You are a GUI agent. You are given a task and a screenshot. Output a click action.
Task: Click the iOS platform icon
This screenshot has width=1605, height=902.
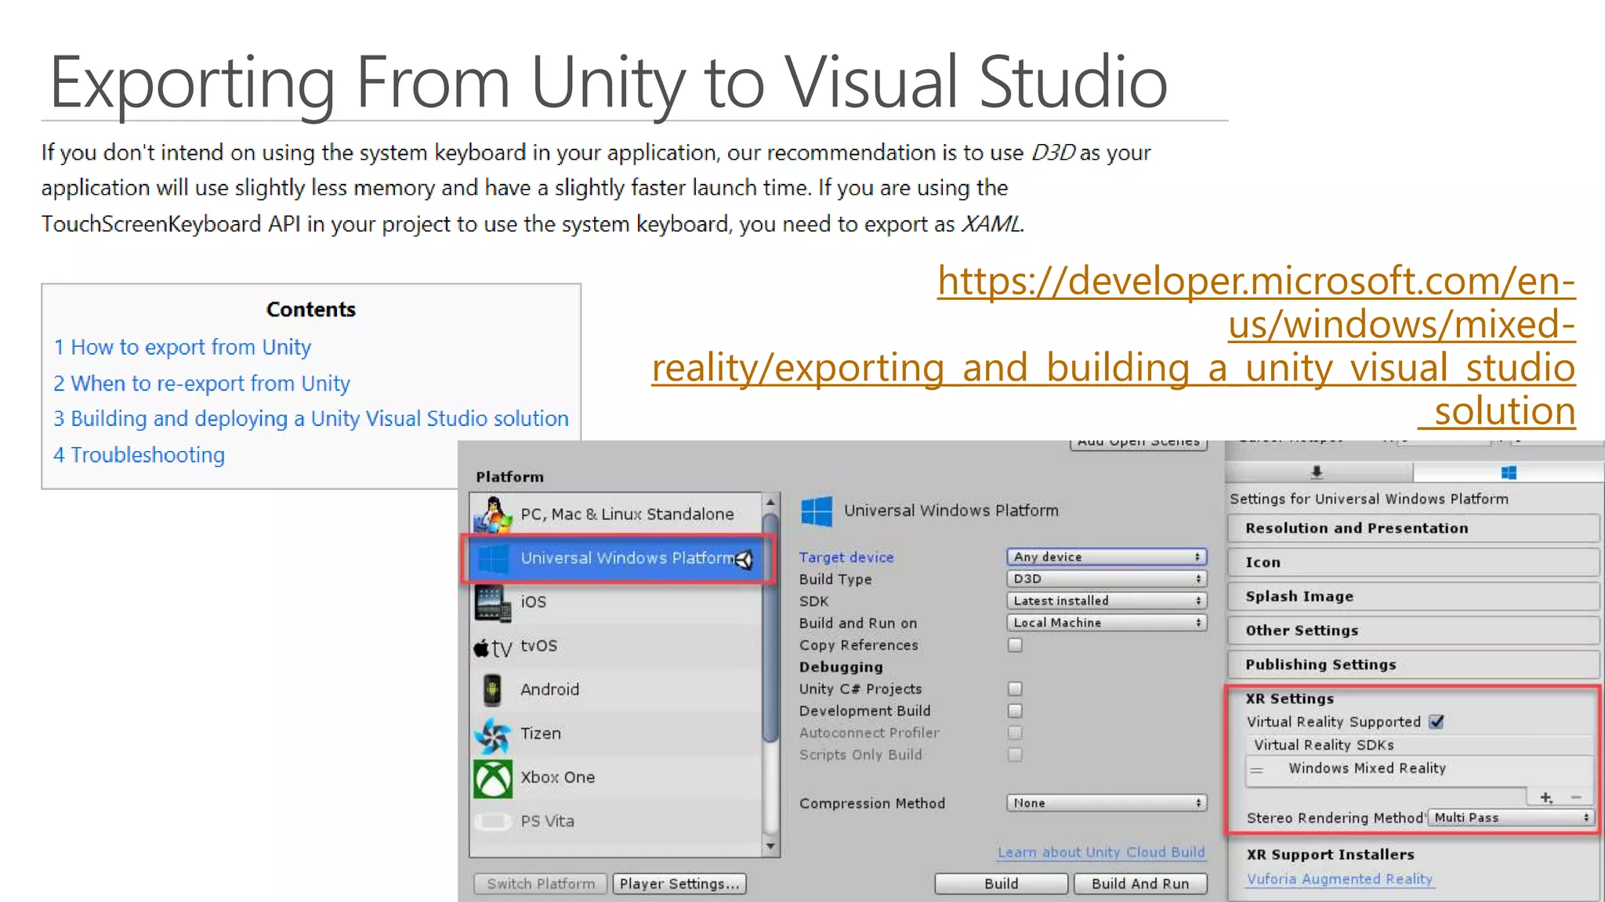(491, 603)
